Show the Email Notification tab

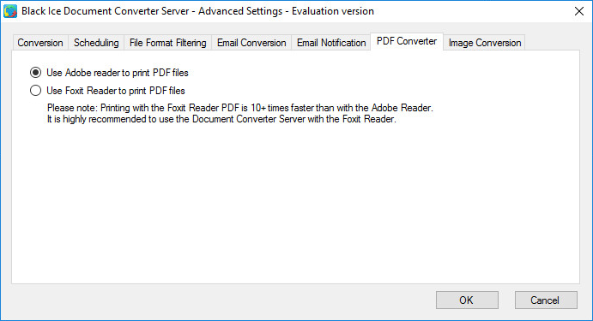click(331, 43)
